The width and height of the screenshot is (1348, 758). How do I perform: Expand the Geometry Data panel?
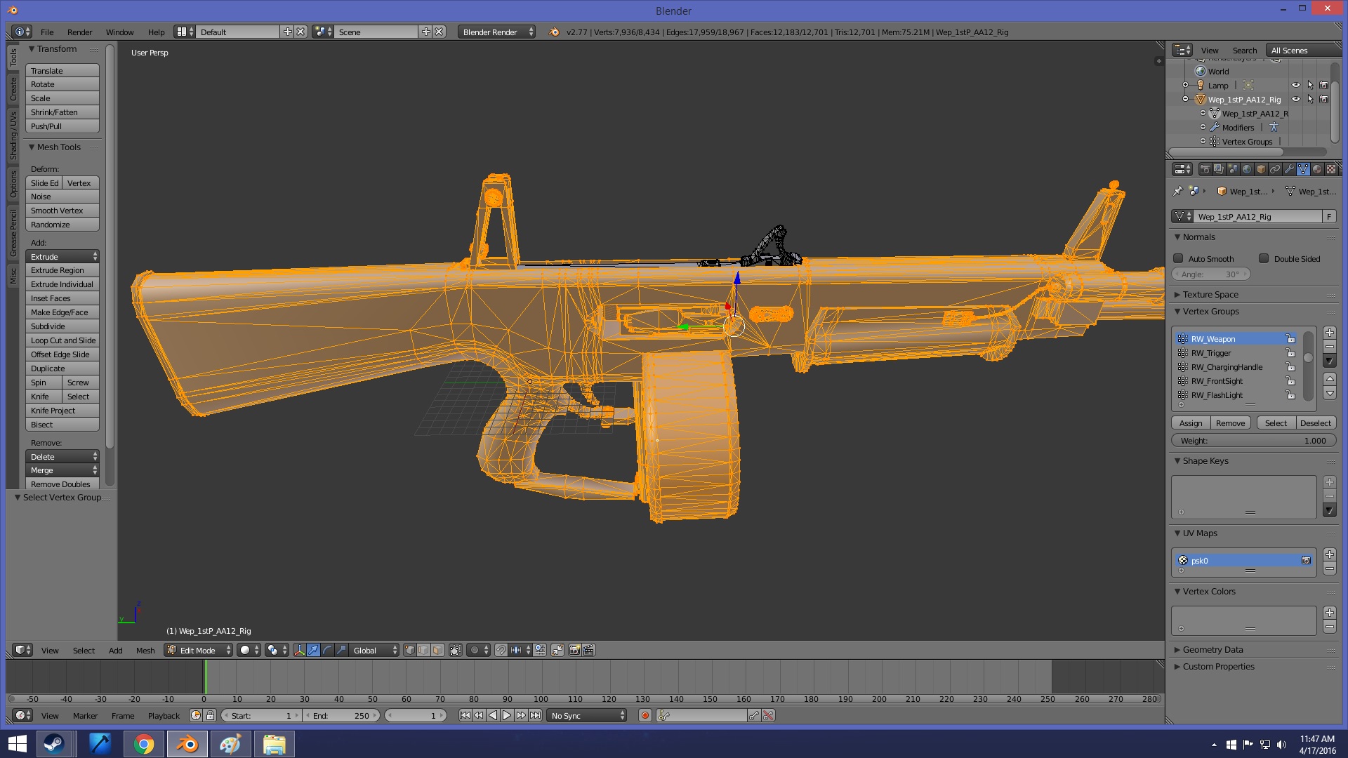tap(1212, 650)
